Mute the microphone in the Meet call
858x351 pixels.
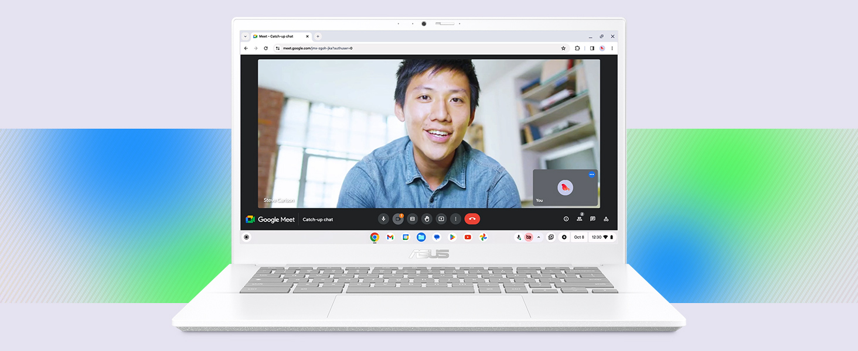[x=383, y=219]
